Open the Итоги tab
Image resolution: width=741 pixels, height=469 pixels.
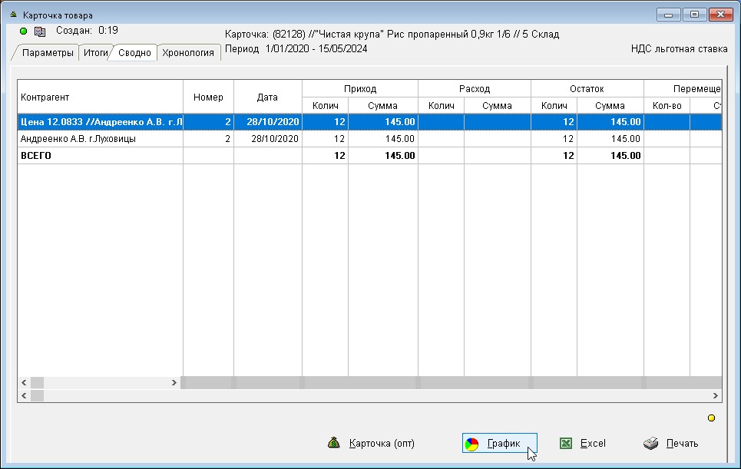[x=96, y=53]
